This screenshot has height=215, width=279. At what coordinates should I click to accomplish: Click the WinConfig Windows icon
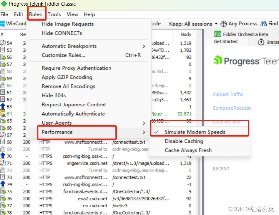(x=2, y=24)
